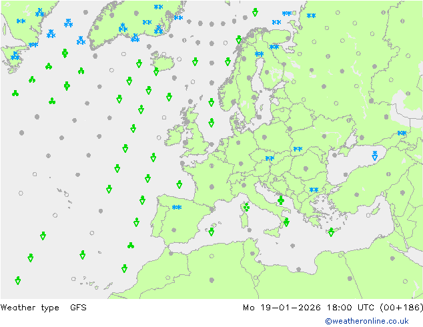The width and height of the screenshot is (423, 327).
Task: Open the weatheronline.co.uk copyright link
Action: [366, 321]
